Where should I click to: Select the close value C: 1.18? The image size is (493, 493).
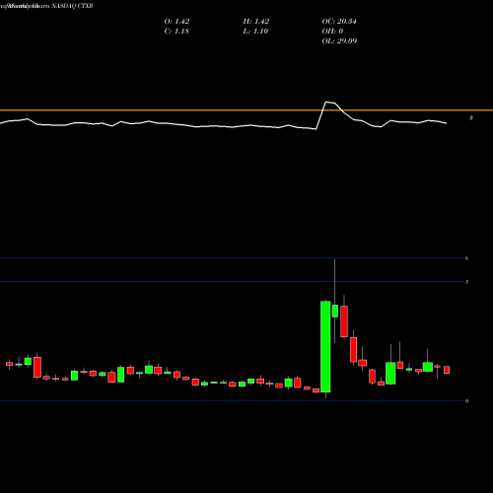(176, 32)
